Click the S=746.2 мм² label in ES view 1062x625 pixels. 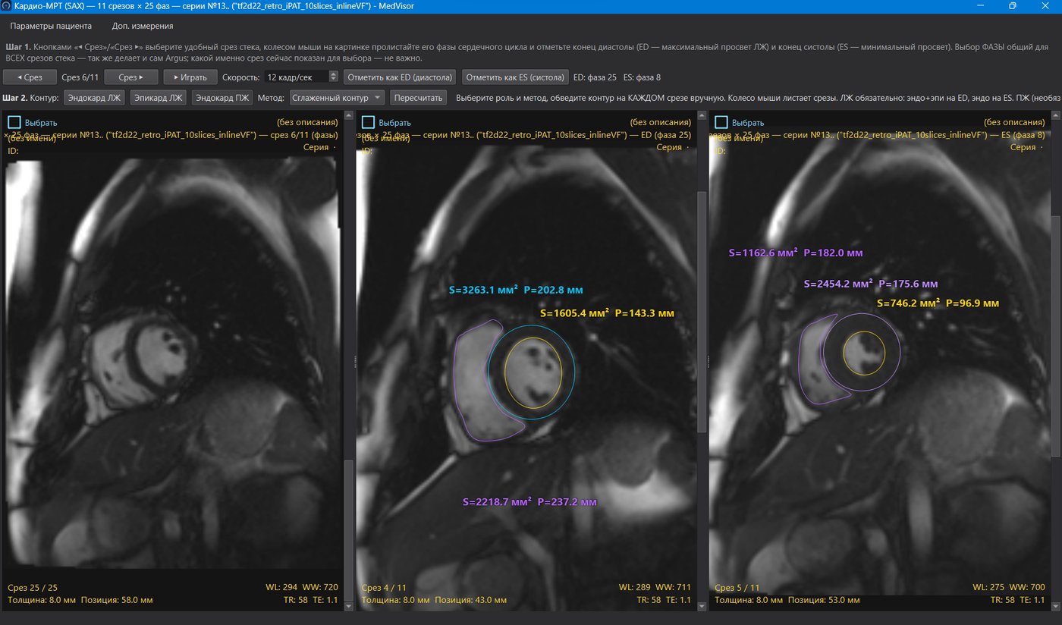click(x=938, y=303)
